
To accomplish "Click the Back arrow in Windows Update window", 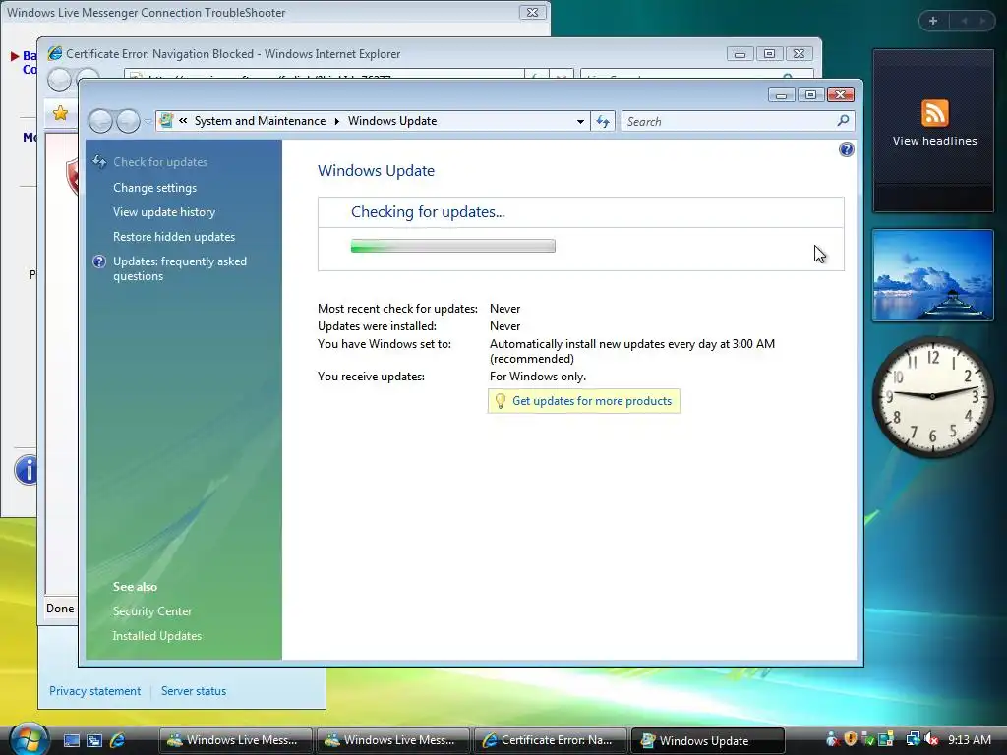I will coord(101,121).
